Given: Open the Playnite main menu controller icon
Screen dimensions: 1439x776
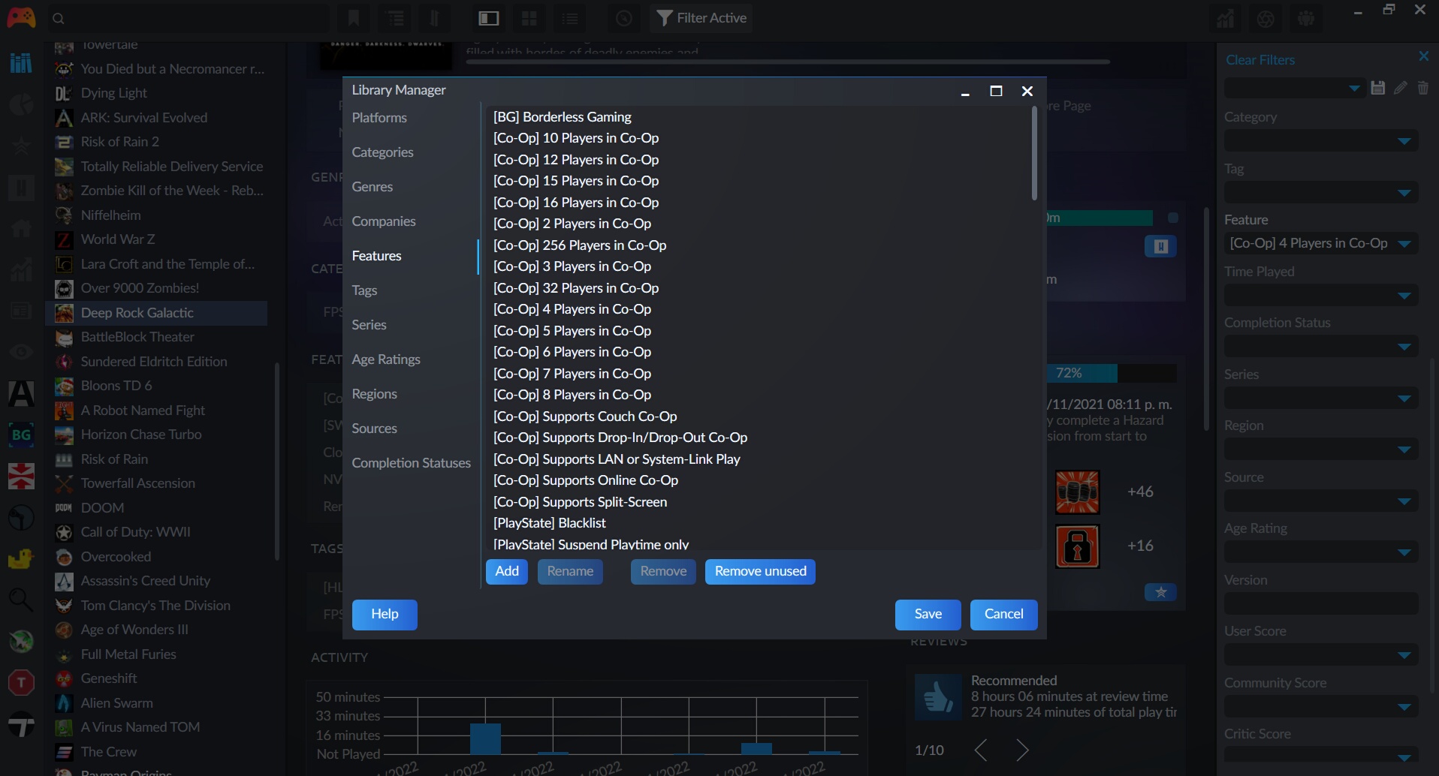Looking at the screenshot, I should tap(21, 17).
